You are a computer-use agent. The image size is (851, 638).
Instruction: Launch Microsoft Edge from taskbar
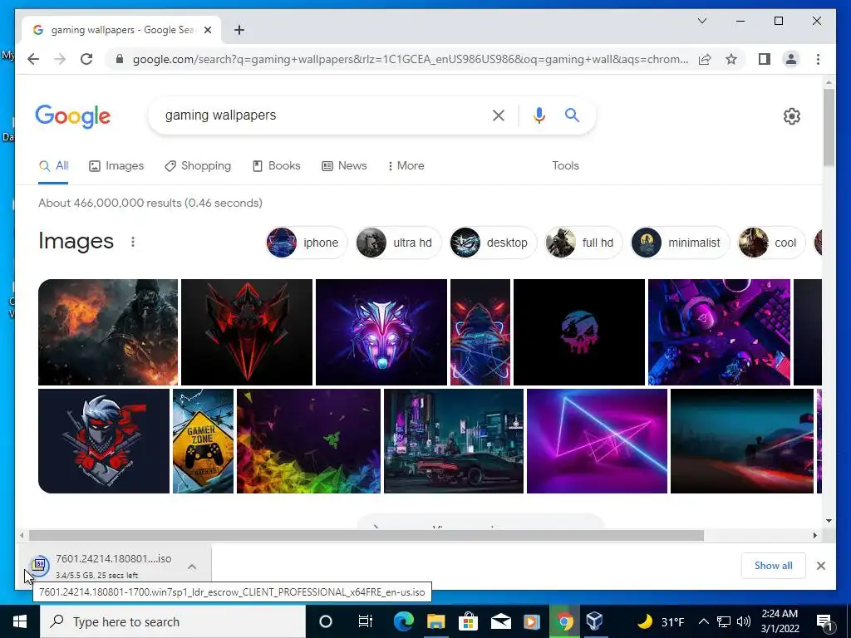point(403,621)
